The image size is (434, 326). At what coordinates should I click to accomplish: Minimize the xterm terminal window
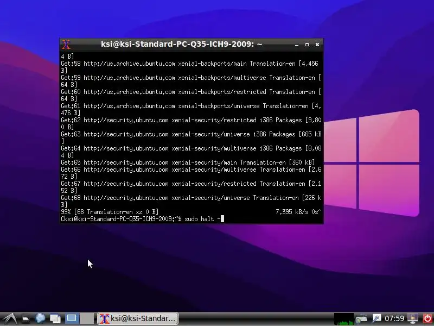[x=297, y=45]
